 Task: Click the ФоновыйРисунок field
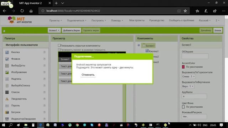click(x=194, y=117)
